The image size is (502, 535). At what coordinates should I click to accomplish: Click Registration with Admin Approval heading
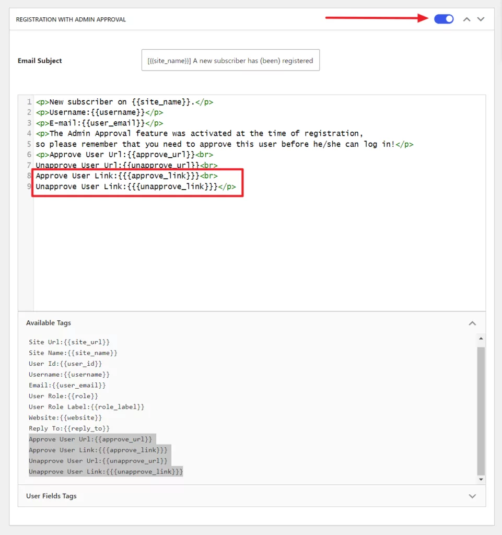(71, 19)
